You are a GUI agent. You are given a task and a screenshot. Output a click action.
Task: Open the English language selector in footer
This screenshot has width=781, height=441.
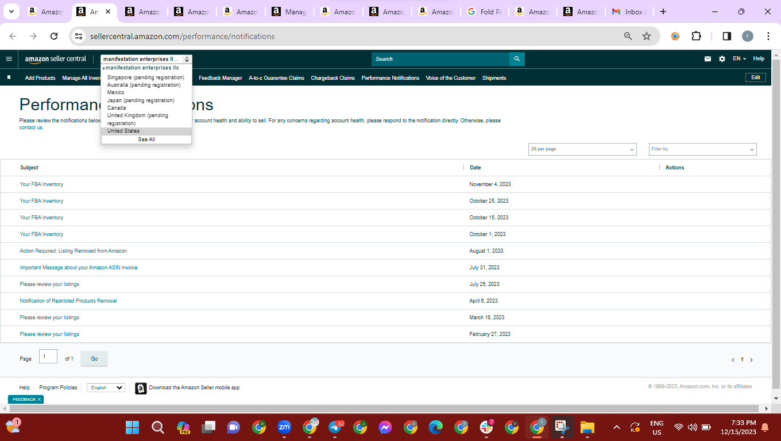coord(106,388)
